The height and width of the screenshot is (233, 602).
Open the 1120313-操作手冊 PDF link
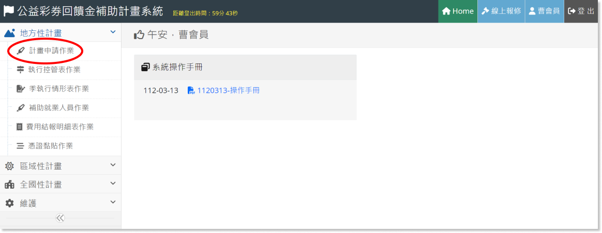(229, 91)
